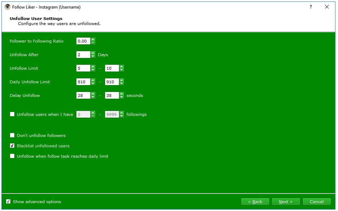This screenshot has height=211, width=338.
Task: Increase Delay Unfollow minimum of 28 seconds
Action: 93,94
